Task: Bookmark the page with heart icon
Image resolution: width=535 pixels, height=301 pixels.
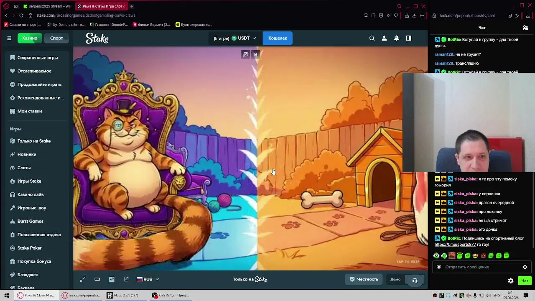Action: point(396,15)
